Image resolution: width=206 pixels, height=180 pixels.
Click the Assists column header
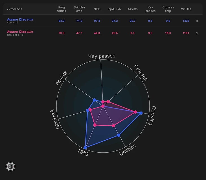tap(133, 9)
